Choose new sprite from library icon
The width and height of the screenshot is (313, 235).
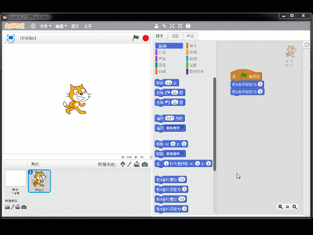pyautogui.click(x=123, y=164)
